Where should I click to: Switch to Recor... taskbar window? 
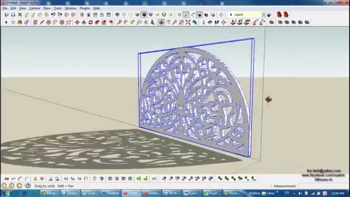233,193
